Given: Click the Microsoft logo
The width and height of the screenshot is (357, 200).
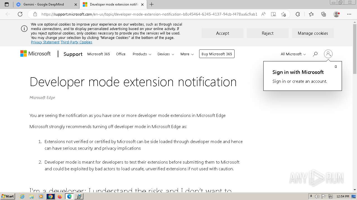Looking at the screenshot, I should (x=35, y=54).
